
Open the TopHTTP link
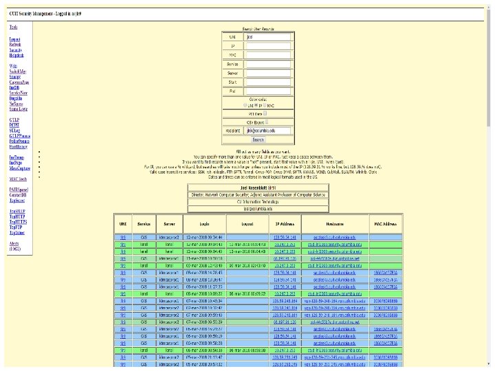coord(17,216)
